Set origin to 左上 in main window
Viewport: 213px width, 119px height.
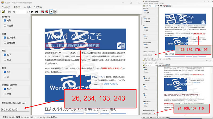pos(7,60)
